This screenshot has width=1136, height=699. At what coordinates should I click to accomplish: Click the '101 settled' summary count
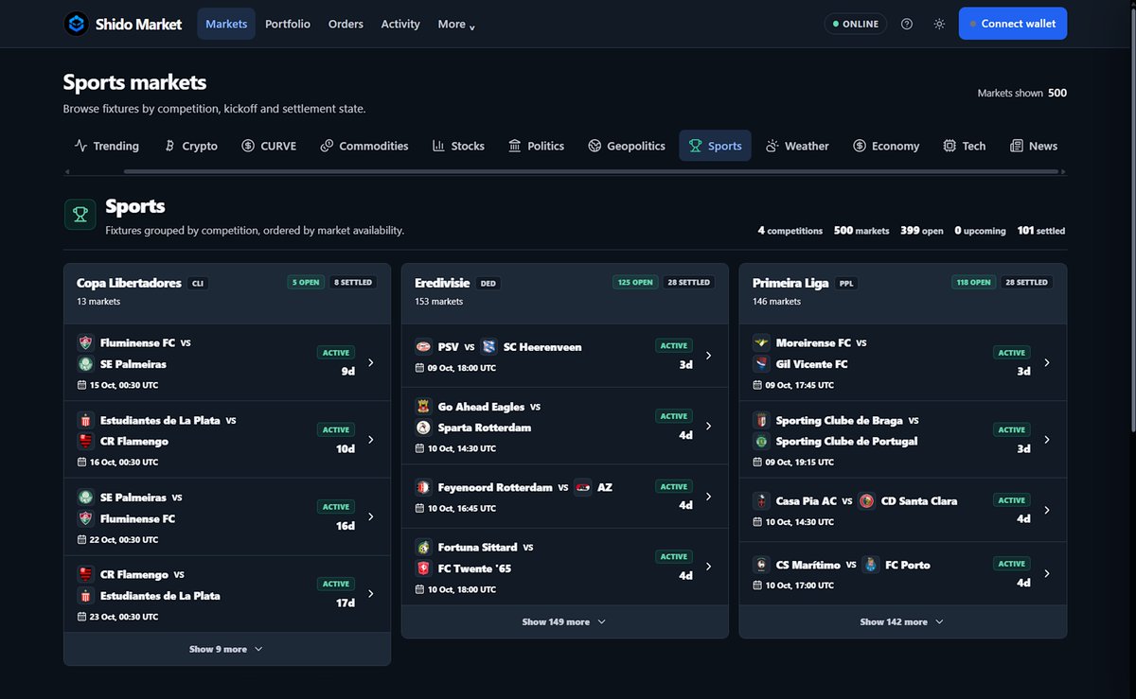1041,231
